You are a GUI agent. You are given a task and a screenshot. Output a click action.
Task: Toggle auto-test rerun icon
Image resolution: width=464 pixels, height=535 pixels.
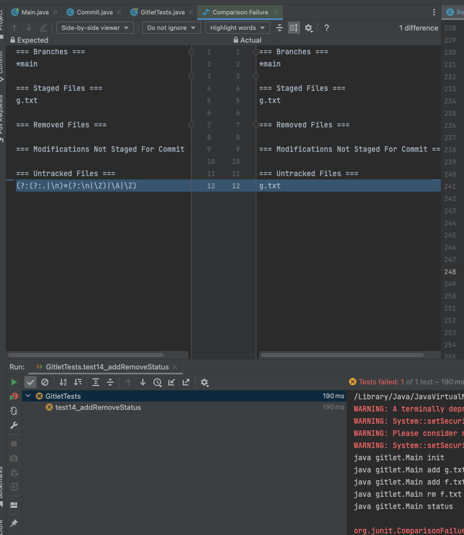point(14,411)
